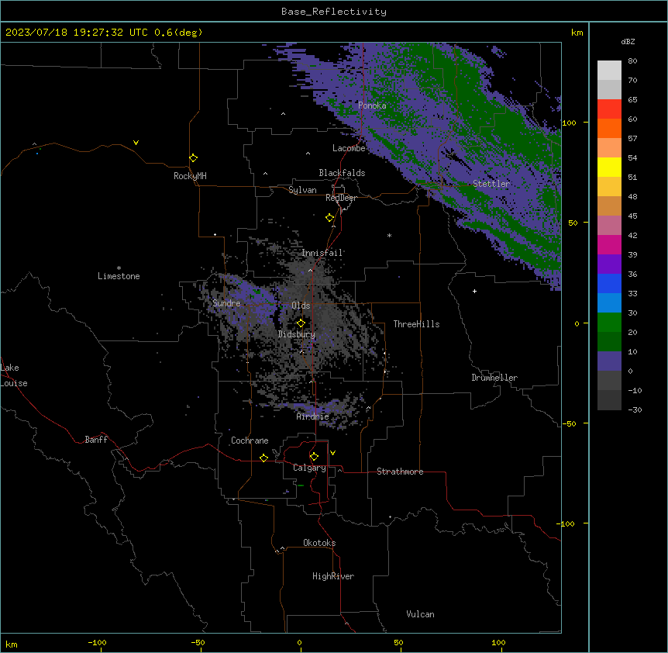The image size is (668, 653).
Task: Select the RedDeer city label
Action: pos(341,198)
